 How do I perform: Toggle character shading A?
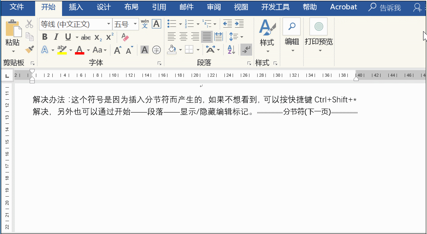coord(144,50)
